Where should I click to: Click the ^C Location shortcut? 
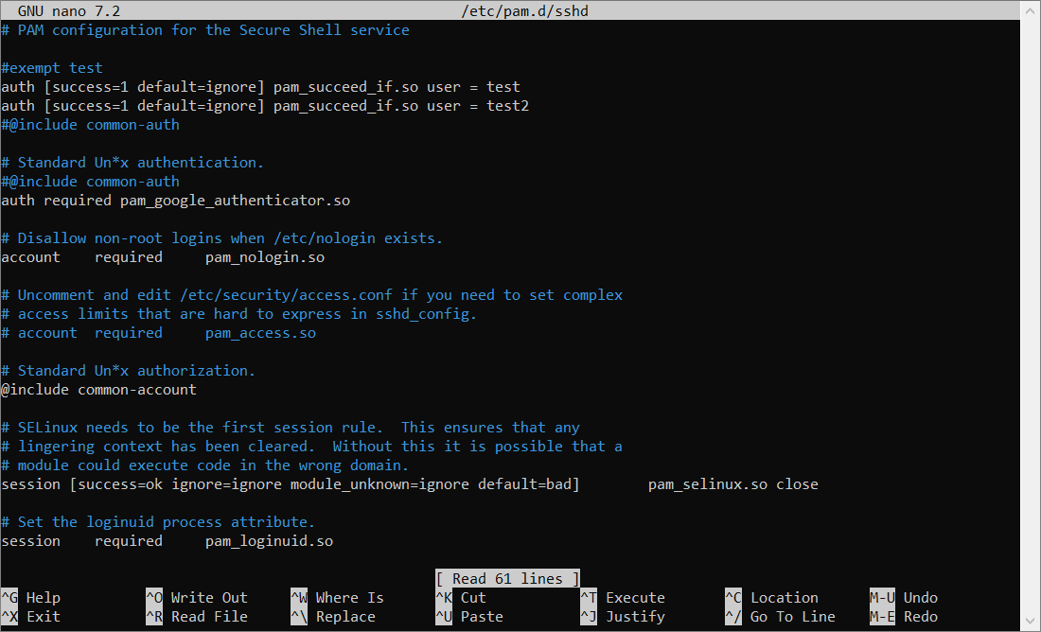(771, 598)
